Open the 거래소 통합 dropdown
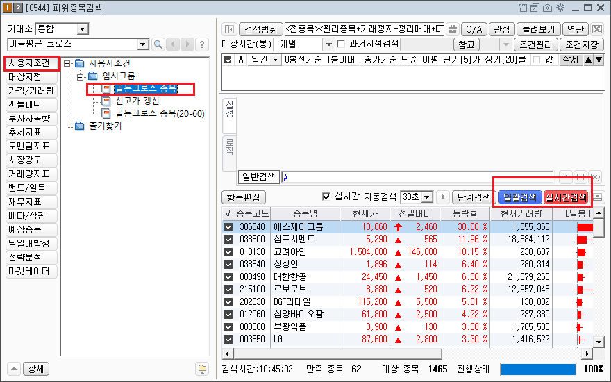Screen dimensions: 611x382 click(83, 29)
